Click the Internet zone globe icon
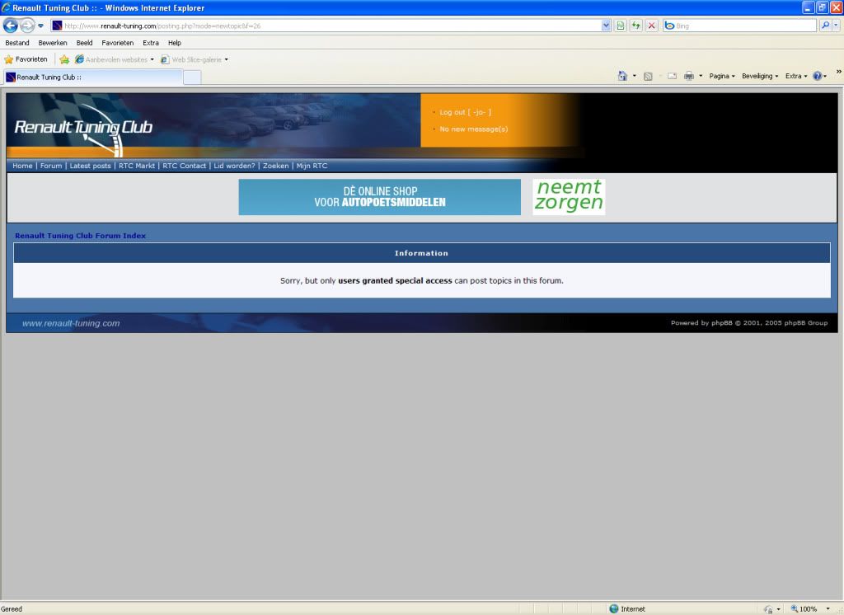This screenshot has height=615, width=844. pos(613,608)
